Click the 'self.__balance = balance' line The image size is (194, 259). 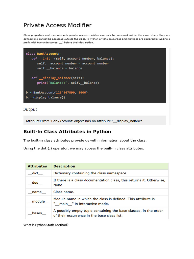(x=60, y=68)
